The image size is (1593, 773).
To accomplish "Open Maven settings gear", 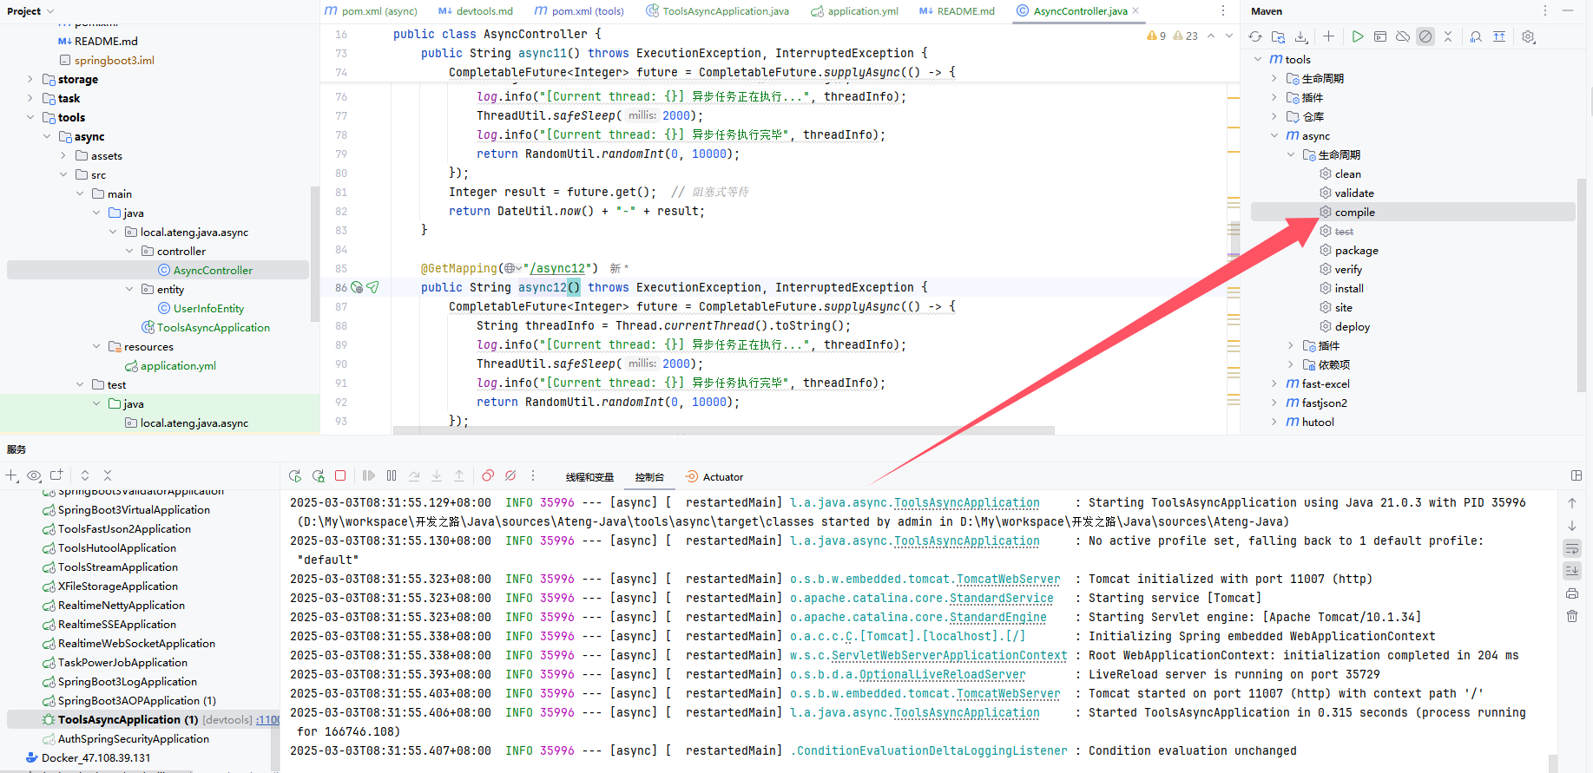I will (x=1529, y=36).
